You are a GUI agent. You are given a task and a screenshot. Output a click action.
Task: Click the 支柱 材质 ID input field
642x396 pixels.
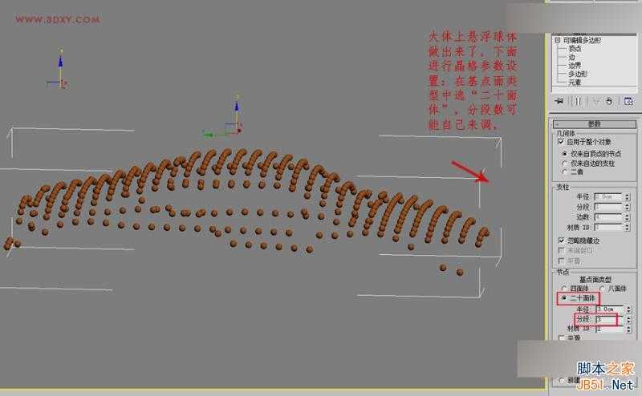pos(608,227)
